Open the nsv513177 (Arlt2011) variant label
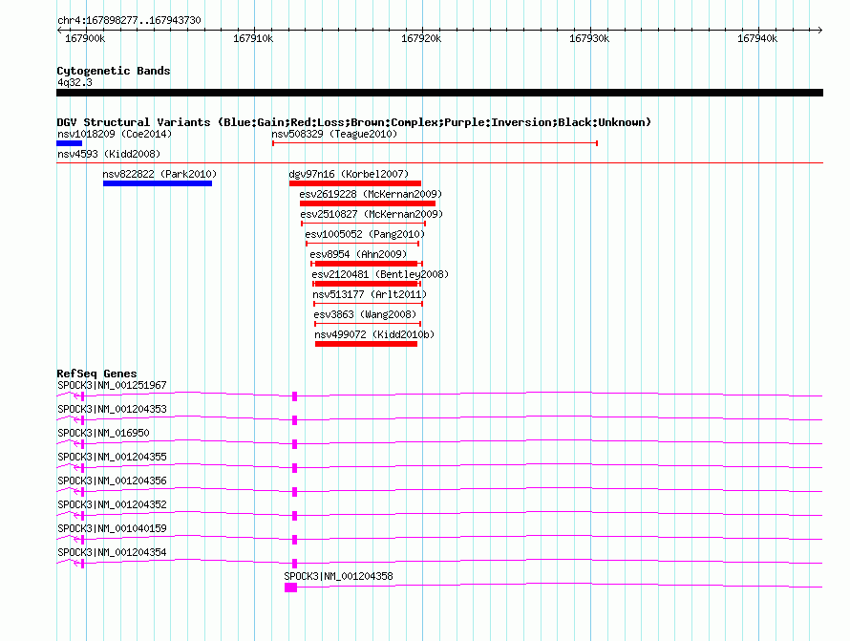Viewport: 850px width, 641px height. pyautogui.click(x=370, y=294)
